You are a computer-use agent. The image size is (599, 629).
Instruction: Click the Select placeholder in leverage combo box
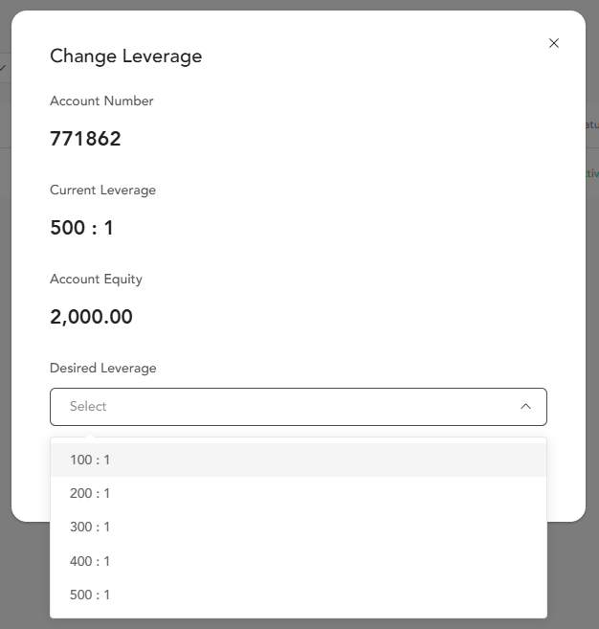click(x=88, y=406)
